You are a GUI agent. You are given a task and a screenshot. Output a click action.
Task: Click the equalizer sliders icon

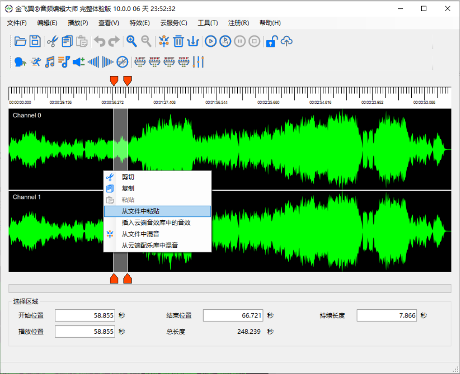199,62
